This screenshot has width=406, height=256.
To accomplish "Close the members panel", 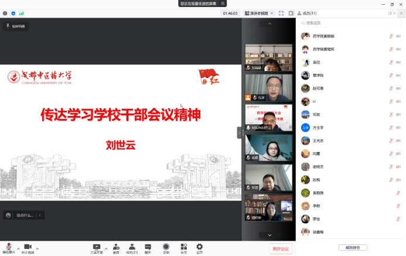I will (x=394, y=13).
